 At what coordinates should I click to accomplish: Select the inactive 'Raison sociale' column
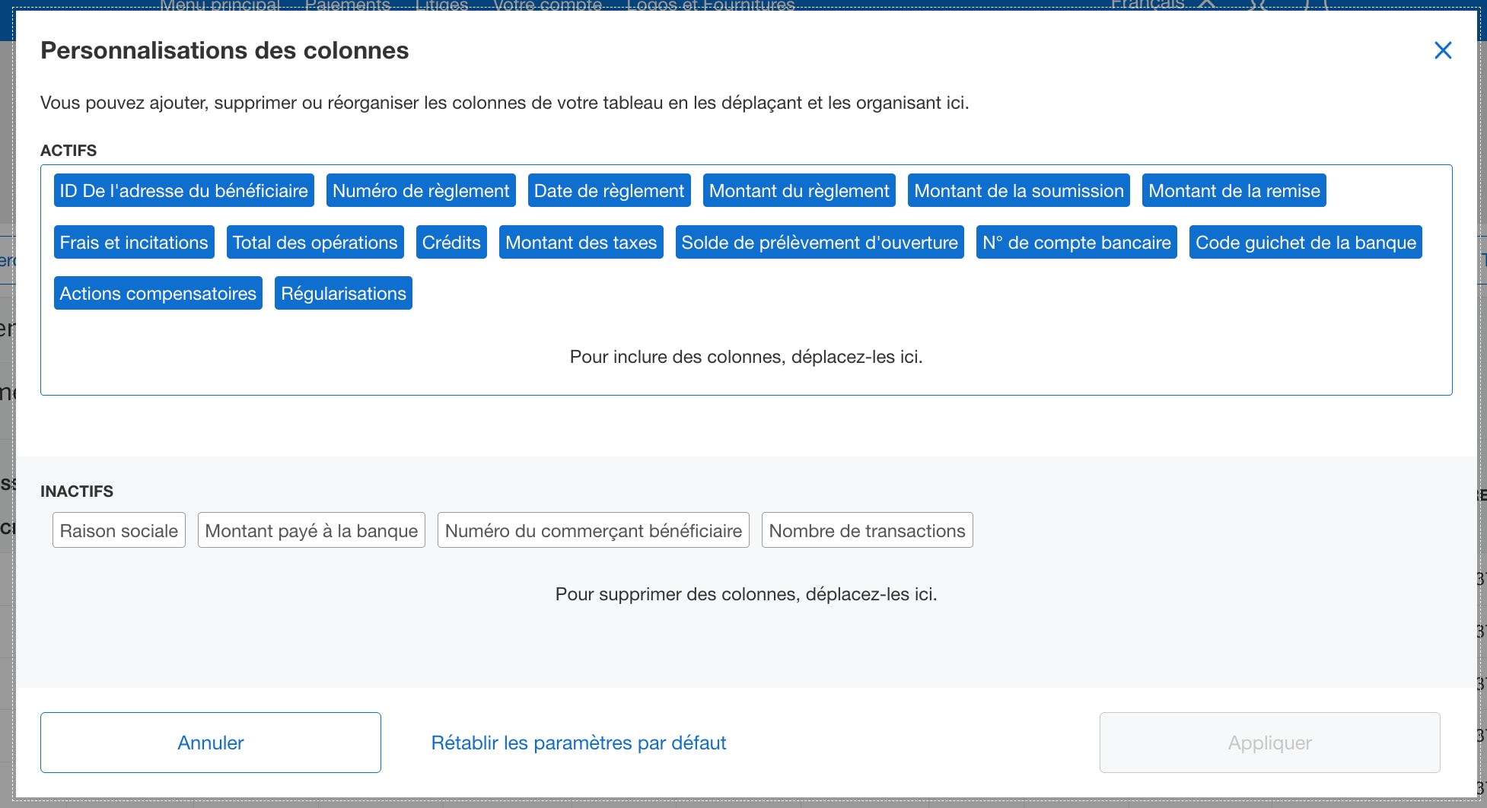[119, 531]
